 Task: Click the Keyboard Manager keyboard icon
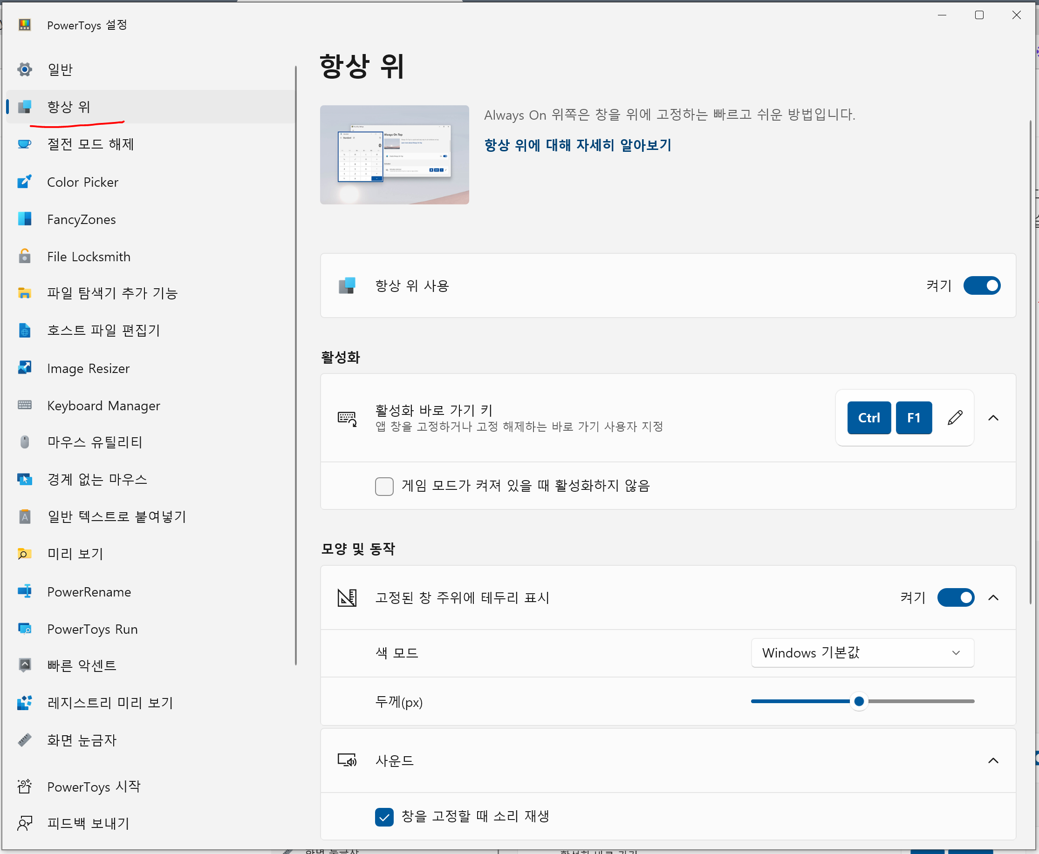point(25,406)
